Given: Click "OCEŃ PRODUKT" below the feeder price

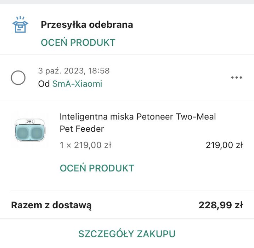Looking at the screenshot, I should tap(97, 168).
